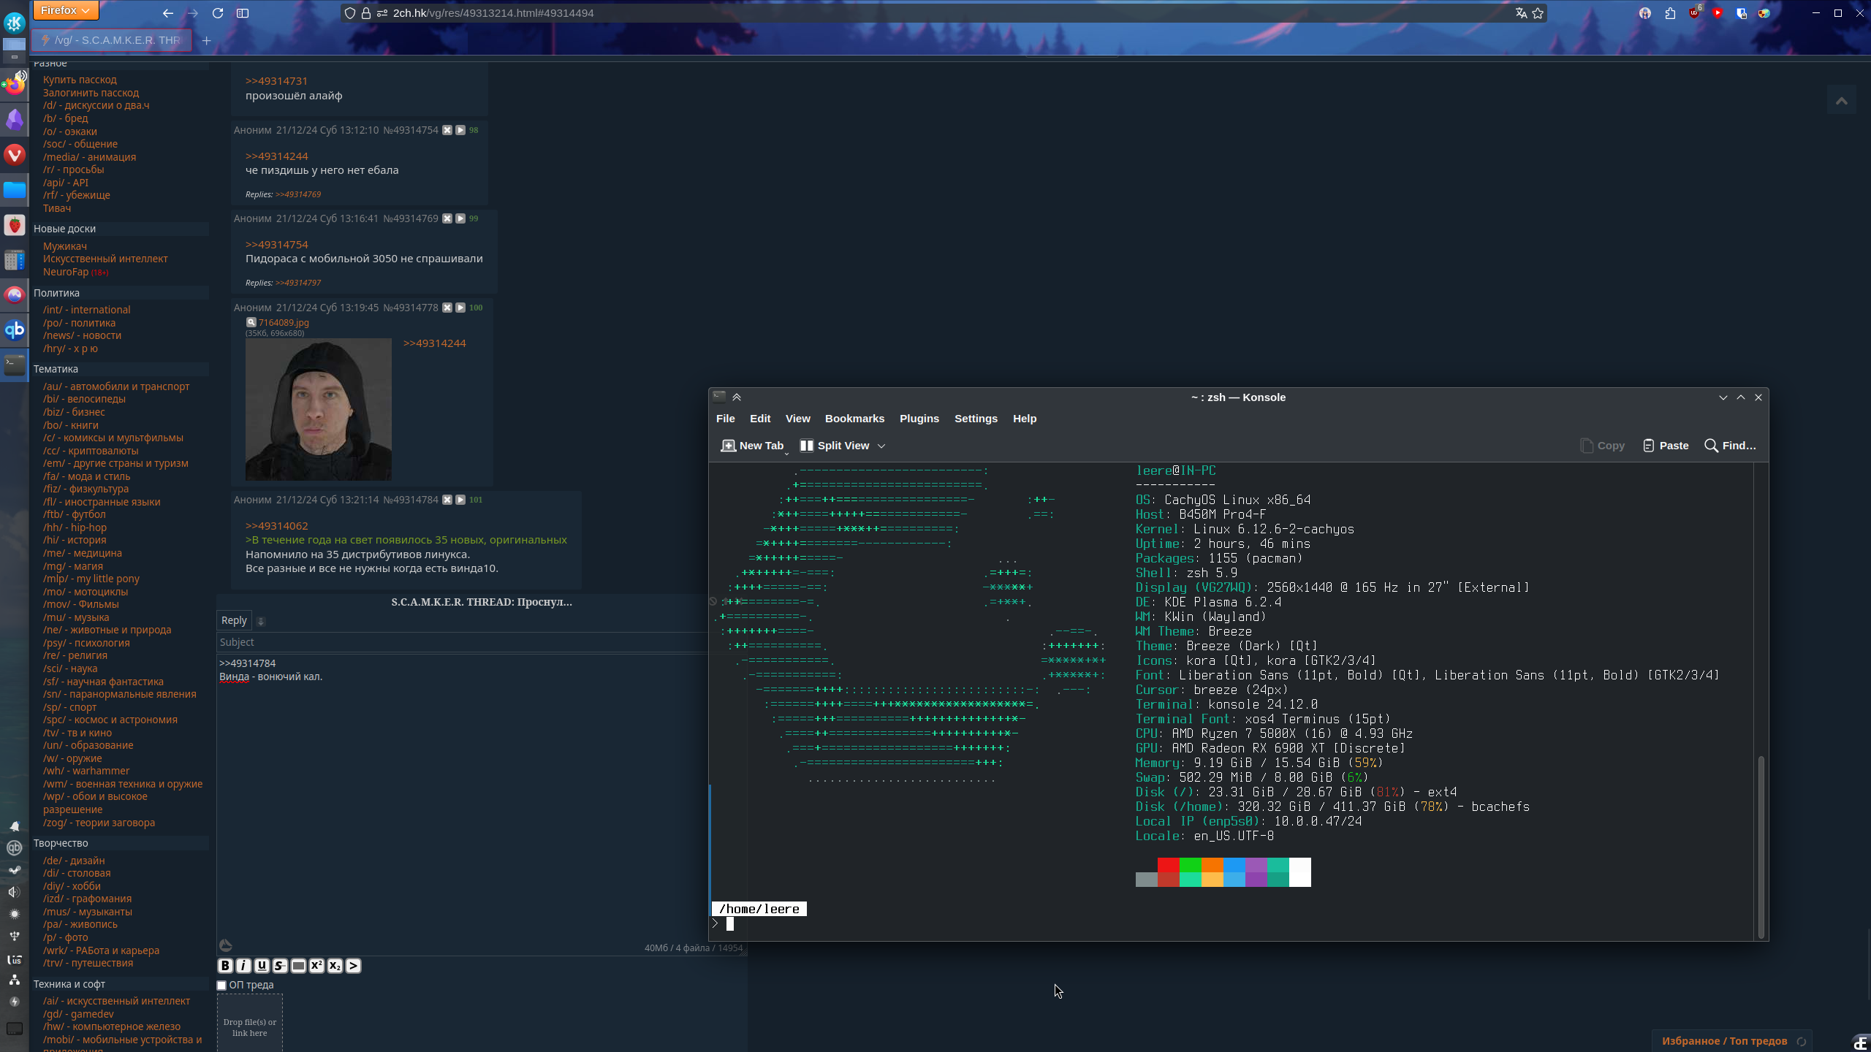Click the Konsole vertical scrollbar handle
Screen dimensions: 1871x1052
1761,847
